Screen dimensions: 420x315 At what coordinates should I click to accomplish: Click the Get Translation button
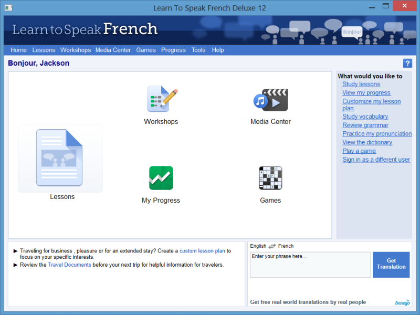[391, 265]
